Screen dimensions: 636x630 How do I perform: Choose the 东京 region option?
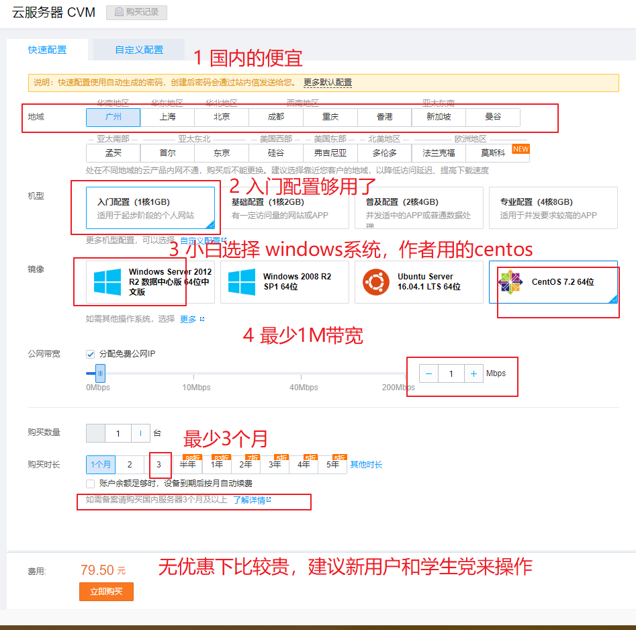(222, 153)
